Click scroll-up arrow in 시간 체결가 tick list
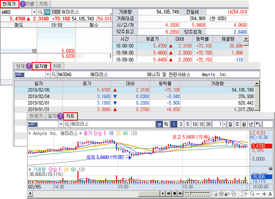Screen dimensions: 275x199 (246, 39)
